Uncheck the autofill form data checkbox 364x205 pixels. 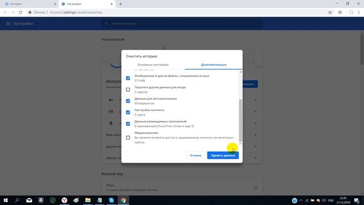(x=128, y=101)
